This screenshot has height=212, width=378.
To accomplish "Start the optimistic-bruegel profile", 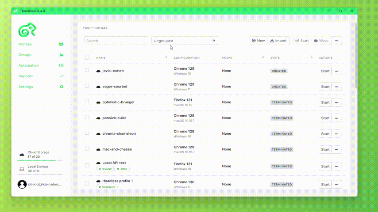I will tap(325, 102).
